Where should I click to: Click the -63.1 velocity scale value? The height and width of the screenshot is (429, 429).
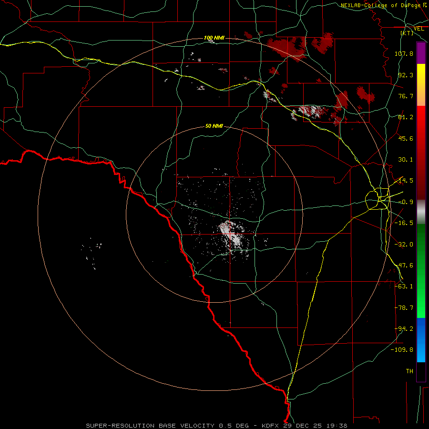(404, 286)
